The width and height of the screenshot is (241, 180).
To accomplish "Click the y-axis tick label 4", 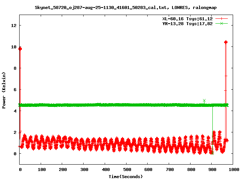I will pyautogui.click(x=15, y=111).
